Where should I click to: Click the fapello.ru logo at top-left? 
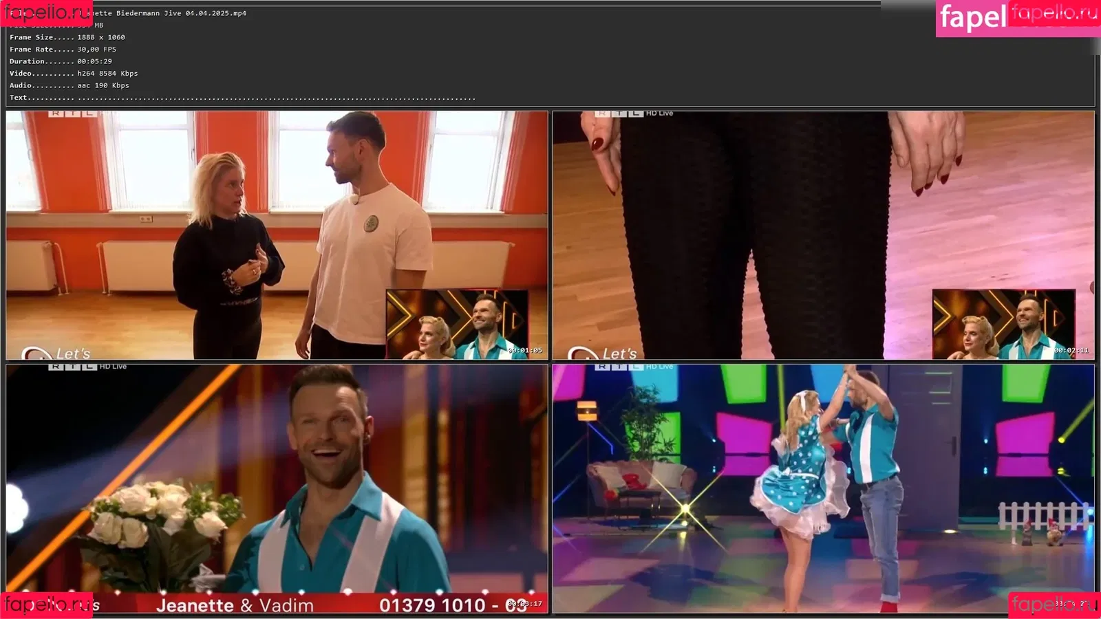(45, 12)
